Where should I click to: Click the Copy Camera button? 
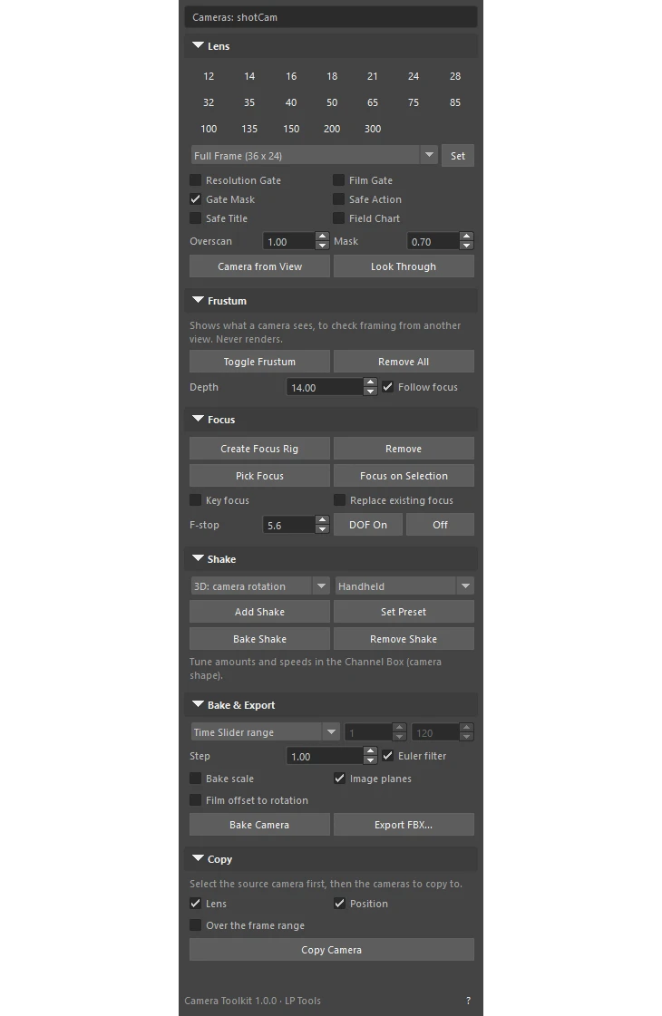(331, 950)
